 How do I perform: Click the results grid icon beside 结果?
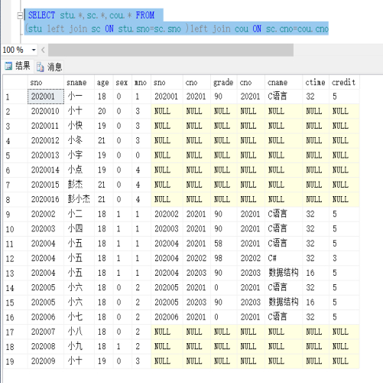pos(8,66)
